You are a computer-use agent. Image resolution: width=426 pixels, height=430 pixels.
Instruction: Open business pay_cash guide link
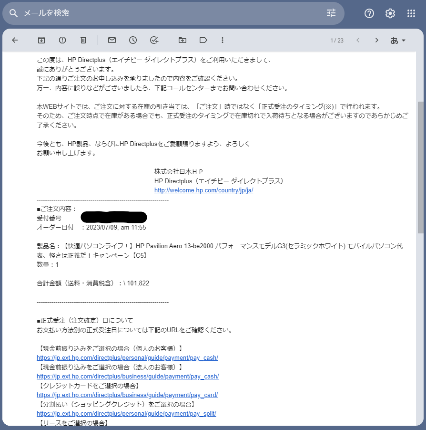point(128,377)
